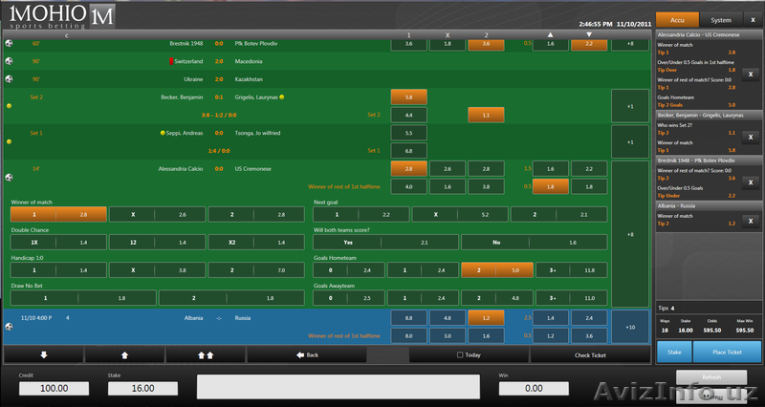The image size is (765, 407).
Task: Expand +8 more markets for Brestnik 1948
Action: point(628,44)
